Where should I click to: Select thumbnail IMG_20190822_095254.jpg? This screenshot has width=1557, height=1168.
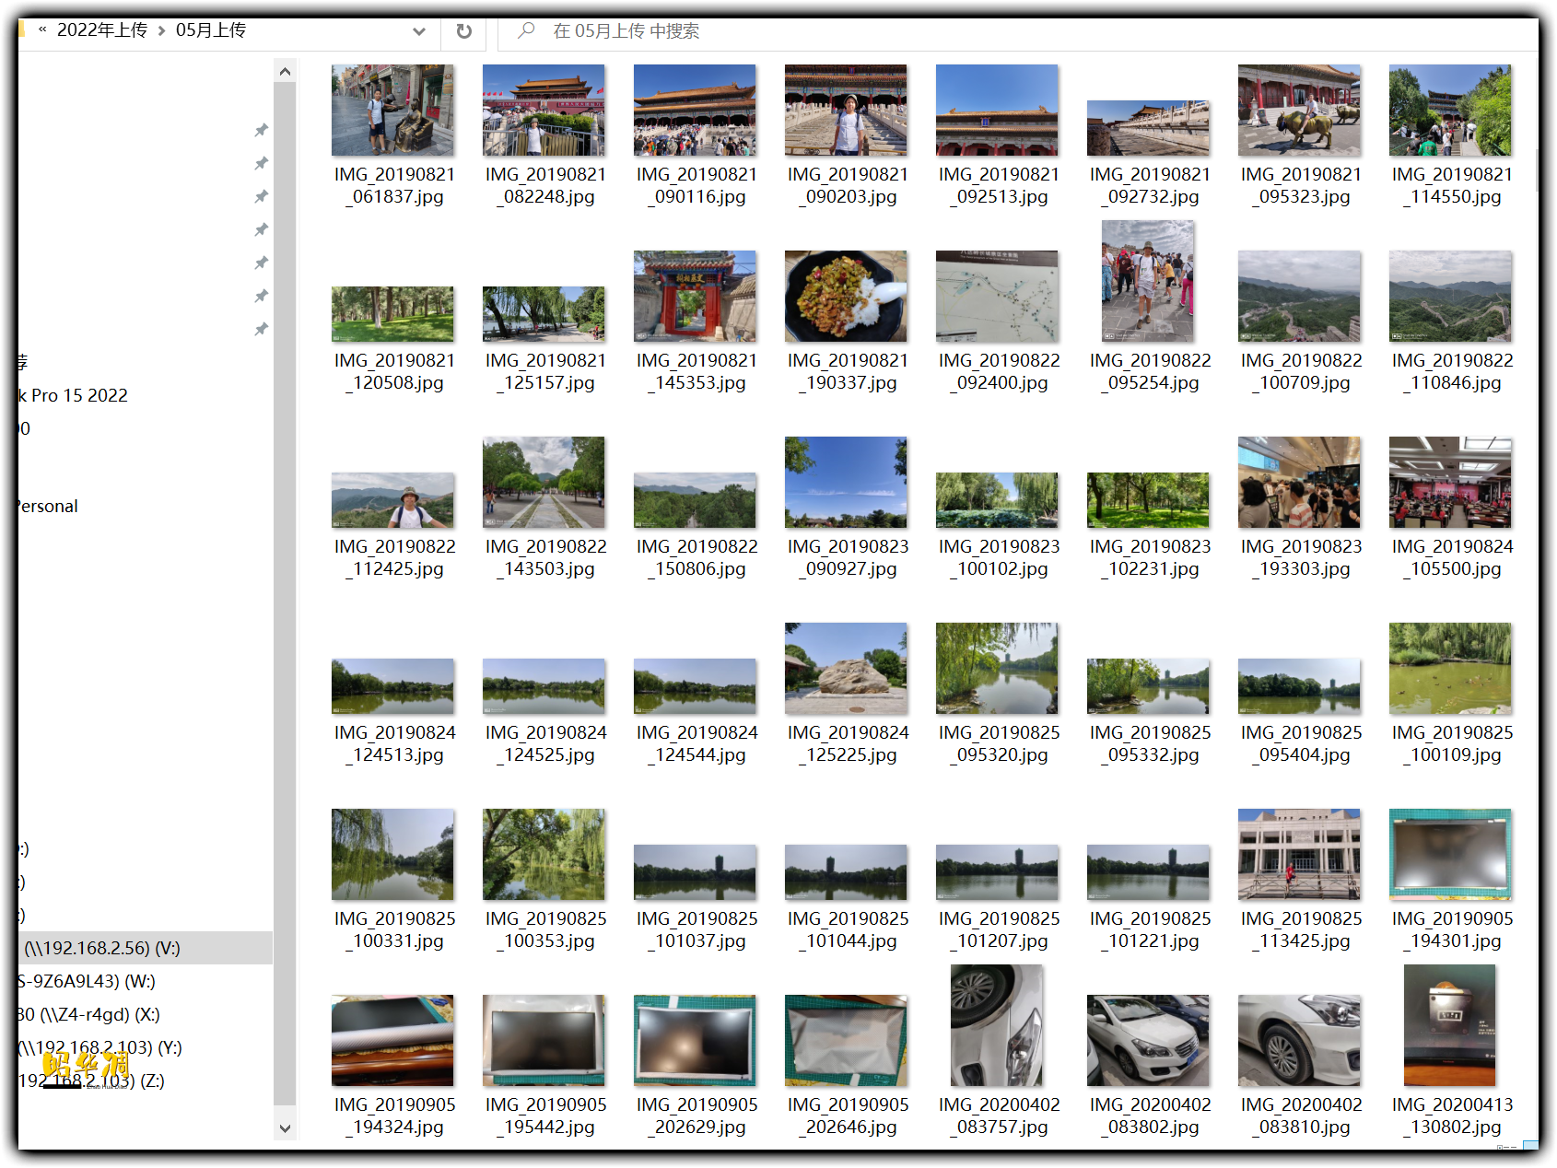tap(1149, 281)
